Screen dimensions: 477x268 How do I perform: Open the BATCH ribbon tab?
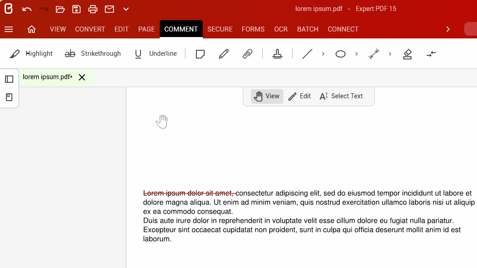tap(308, 29)
